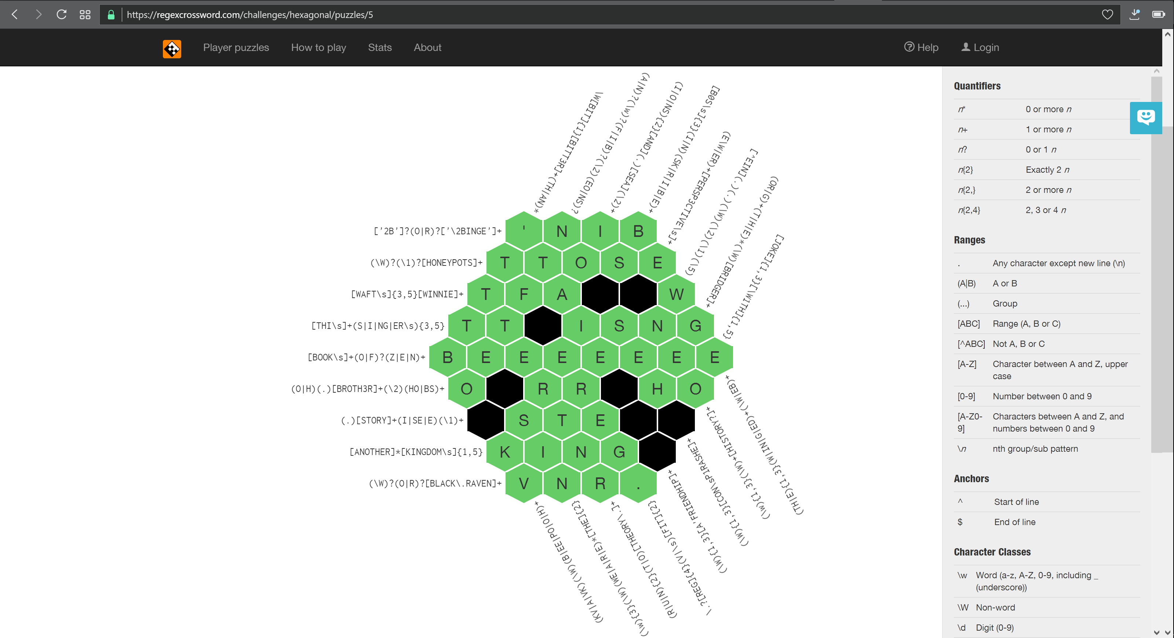Image resolution: width=1174 pixels, height=638 pixels.
Task: Open the downloads icon
Action: [x=1134, y=15]
